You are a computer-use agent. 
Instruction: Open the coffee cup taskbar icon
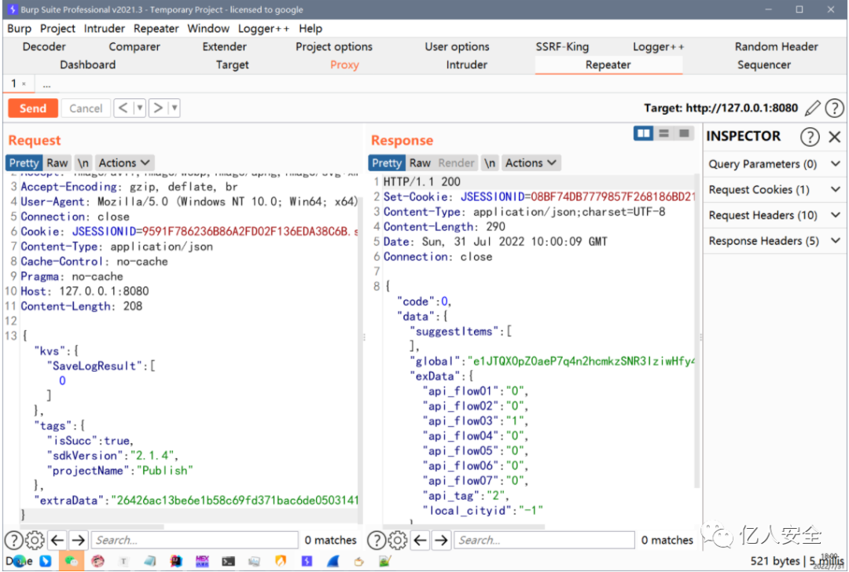pos(358,562)
